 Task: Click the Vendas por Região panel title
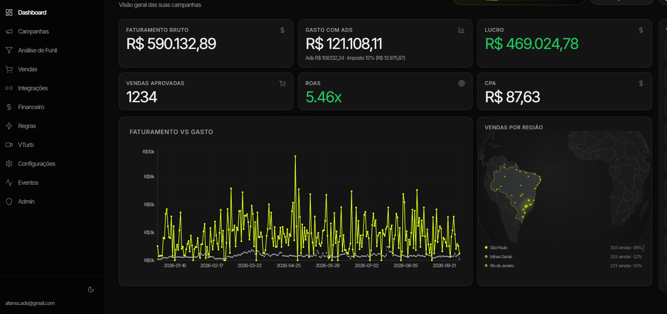point(514,128)
